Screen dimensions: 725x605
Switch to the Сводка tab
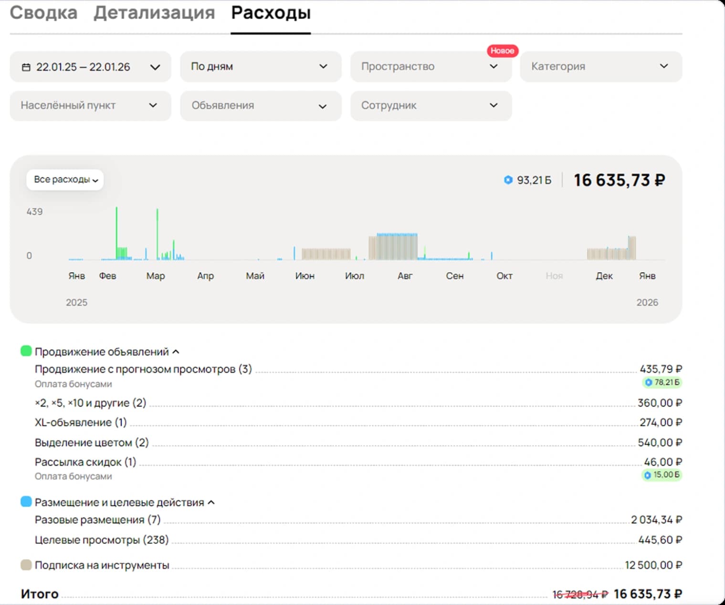[43, 13]
